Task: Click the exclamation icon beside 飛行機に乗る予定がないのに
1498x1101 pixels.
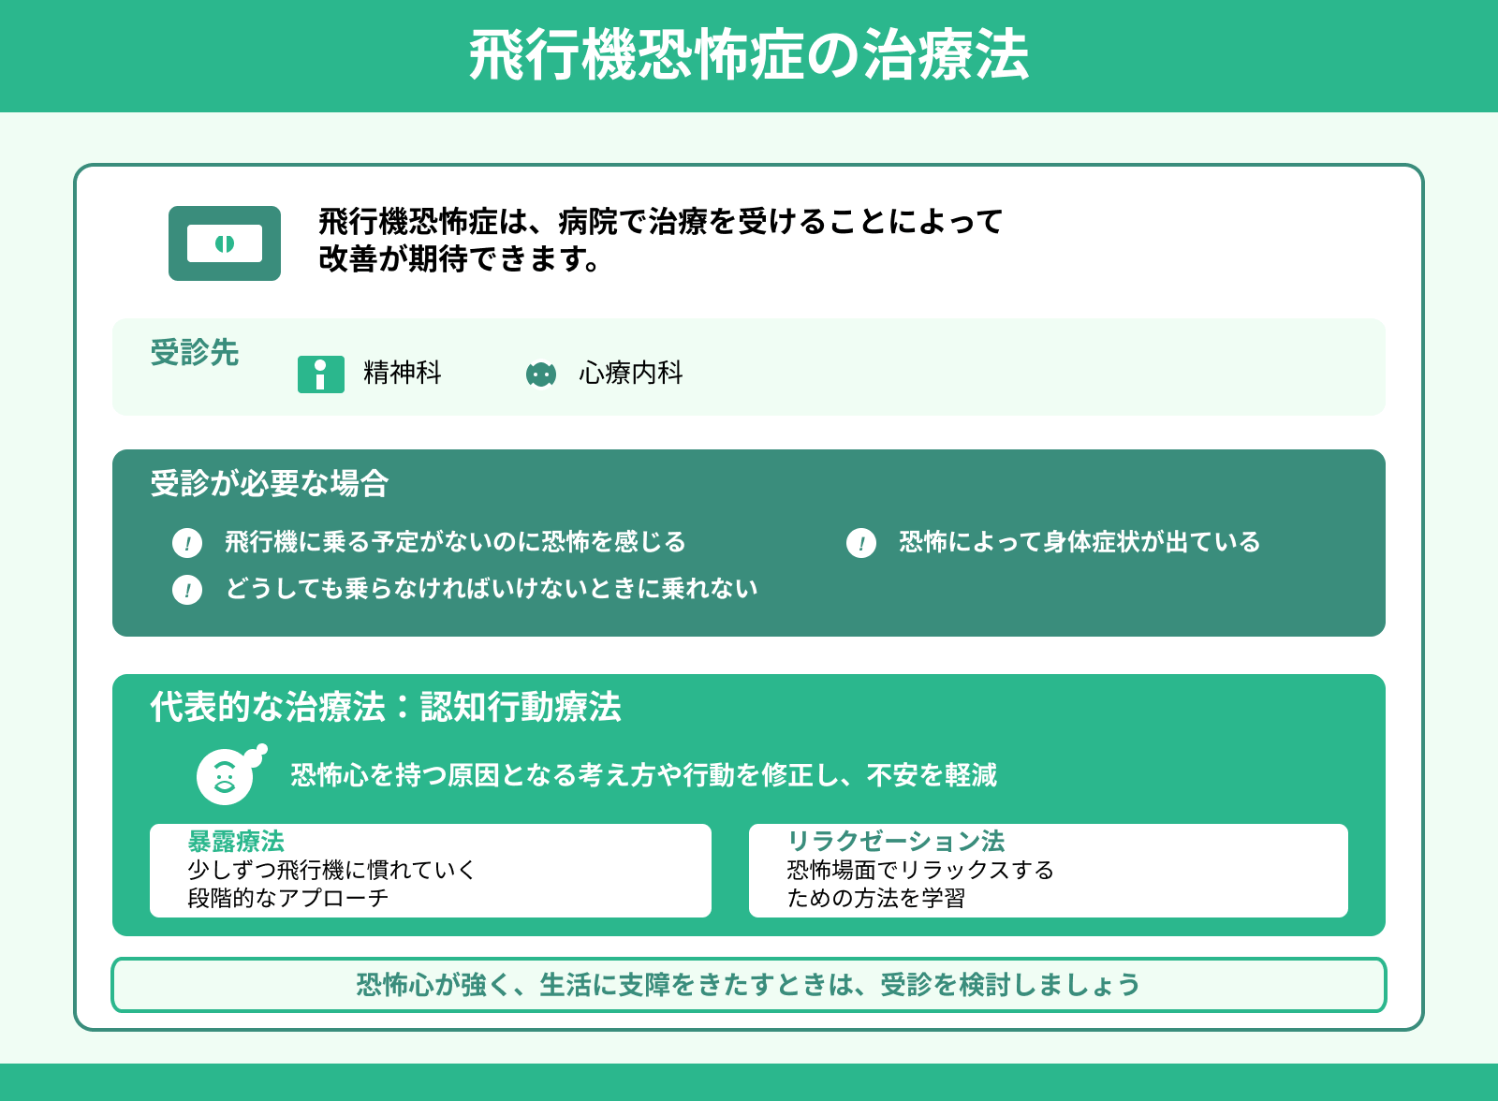Action: 187,543
